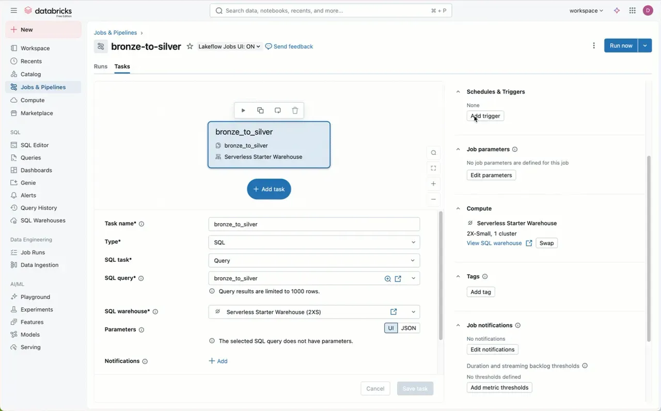661x411 pixels.
Task: Open SQL warehouse external link icon
Action: click(394, 312)
